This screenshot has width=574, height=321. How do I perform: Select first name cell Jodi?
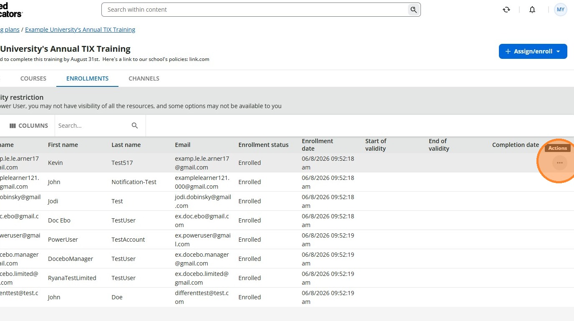53,201
